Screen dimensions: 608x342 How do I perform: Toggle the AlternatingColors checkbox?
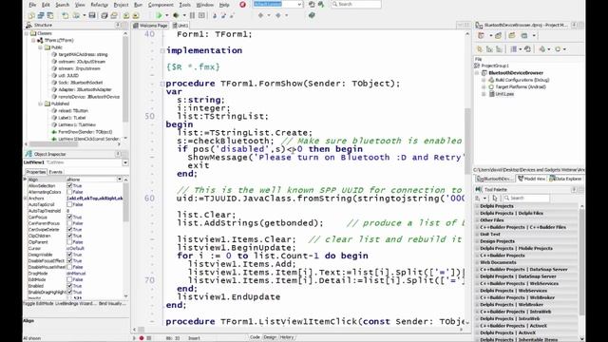(69, 192)
